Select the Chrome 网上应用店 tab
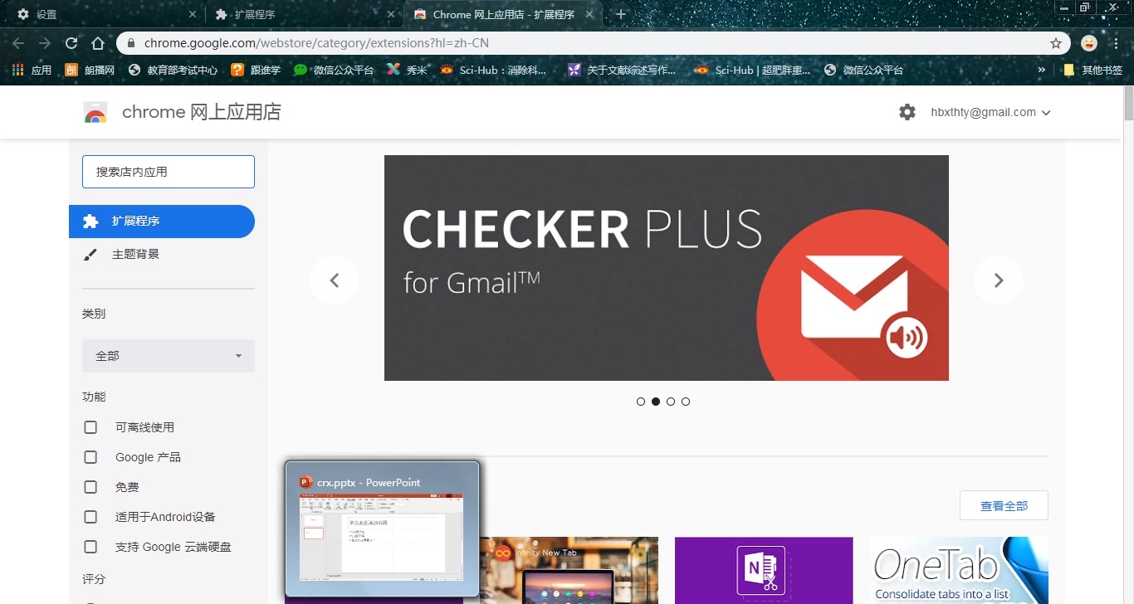The height and width of the screenshot is (604, 1134). click(x=503, y=14)
